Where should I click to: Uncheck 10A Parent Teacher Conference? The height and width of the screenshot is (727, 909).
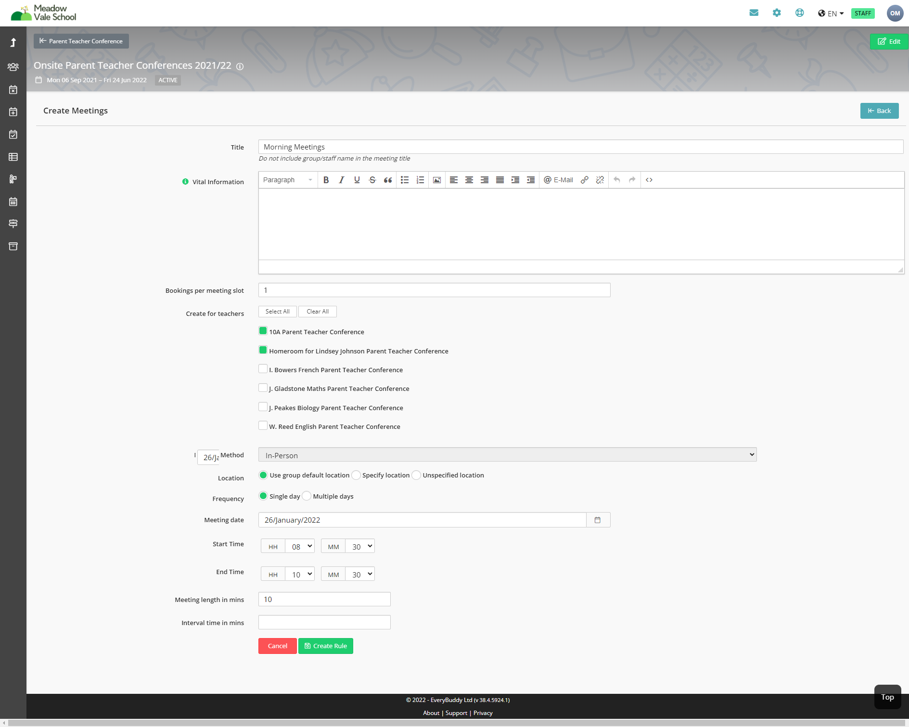click(263, 331)
